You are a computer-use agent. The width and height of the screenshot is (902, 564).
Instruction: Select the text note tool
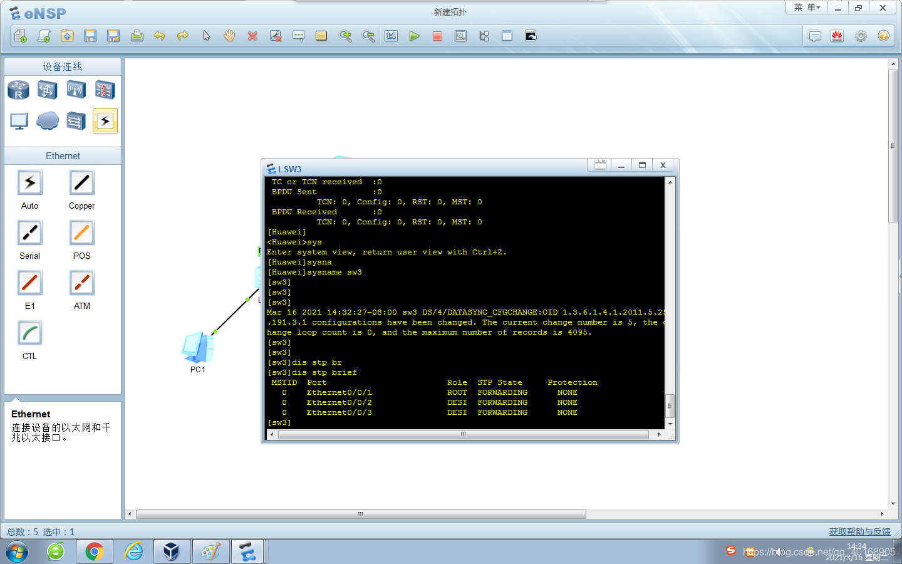(x=299, y=36)
